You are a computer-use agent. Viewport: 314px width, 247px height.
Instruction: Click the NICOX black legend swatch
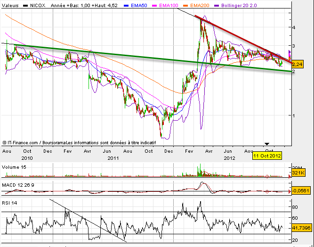click(27, 5)
